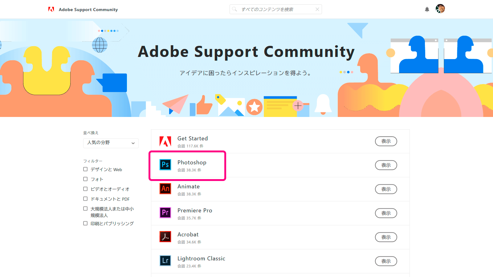Click the Acrobat icon

click(x=165, y=237)
